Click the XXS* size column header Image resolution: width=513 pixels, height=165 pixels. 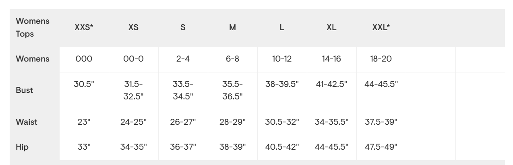pos(84,28)
